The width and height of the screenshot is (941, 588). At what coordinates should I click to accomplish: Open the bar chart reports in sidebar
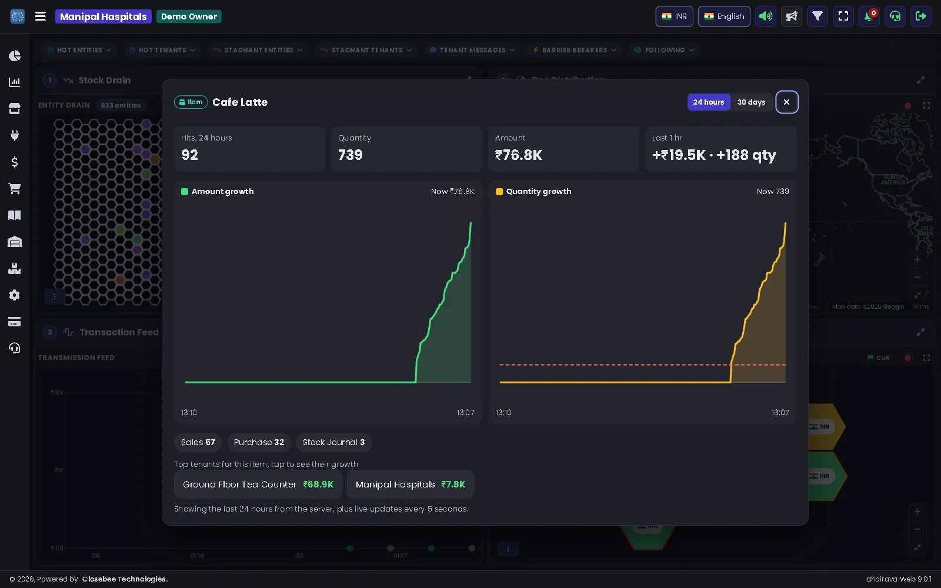(15, 82)
